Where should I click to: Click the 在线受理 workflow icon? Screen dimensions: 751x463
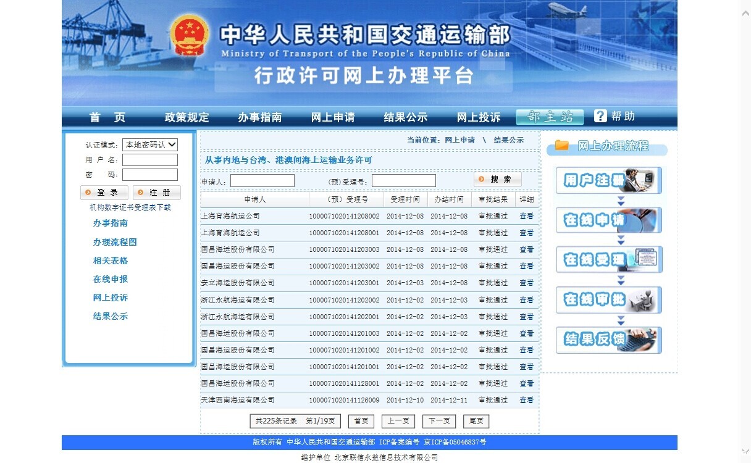(x=608, y=260)
